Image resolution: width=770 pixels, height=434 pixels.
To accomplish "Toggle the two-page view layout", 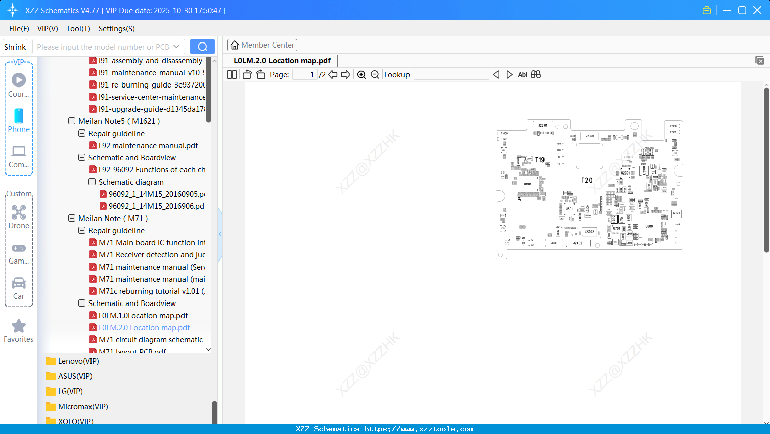I will (232, 74).
